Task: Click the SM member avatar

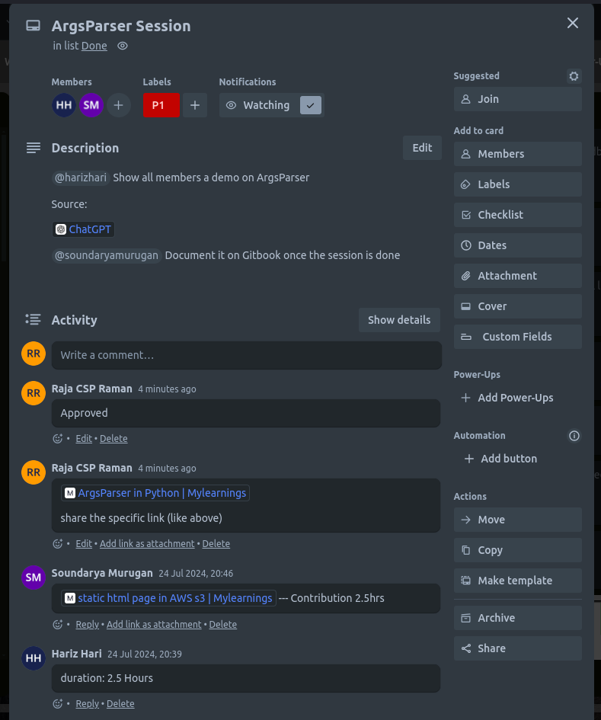Action: [x=91, y=105]
